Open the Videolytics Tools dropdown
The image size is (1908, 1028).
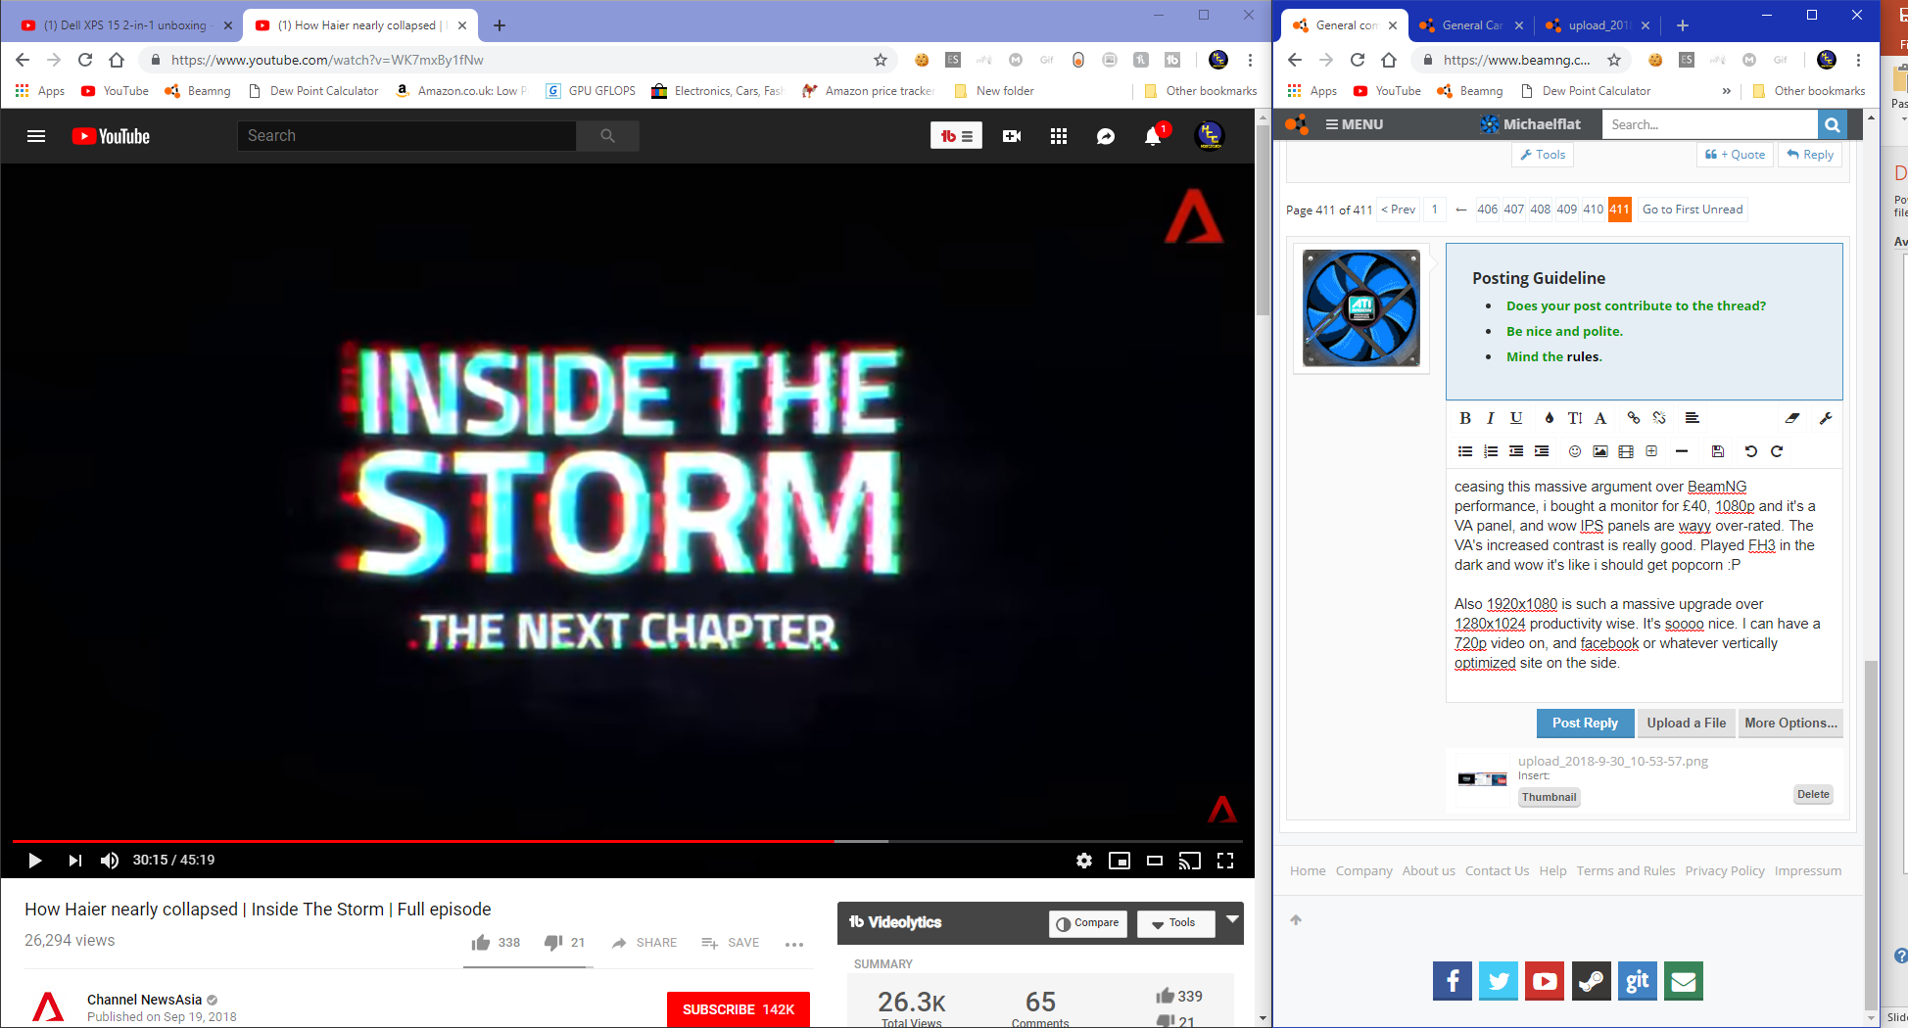1175,923
